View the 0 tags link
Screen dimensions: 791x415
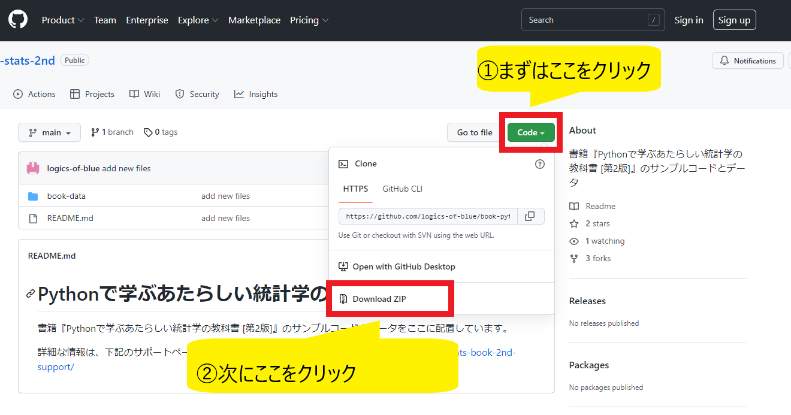point(161,132)
